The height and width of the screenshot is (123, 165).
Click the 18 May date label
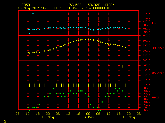coord(128,117)
